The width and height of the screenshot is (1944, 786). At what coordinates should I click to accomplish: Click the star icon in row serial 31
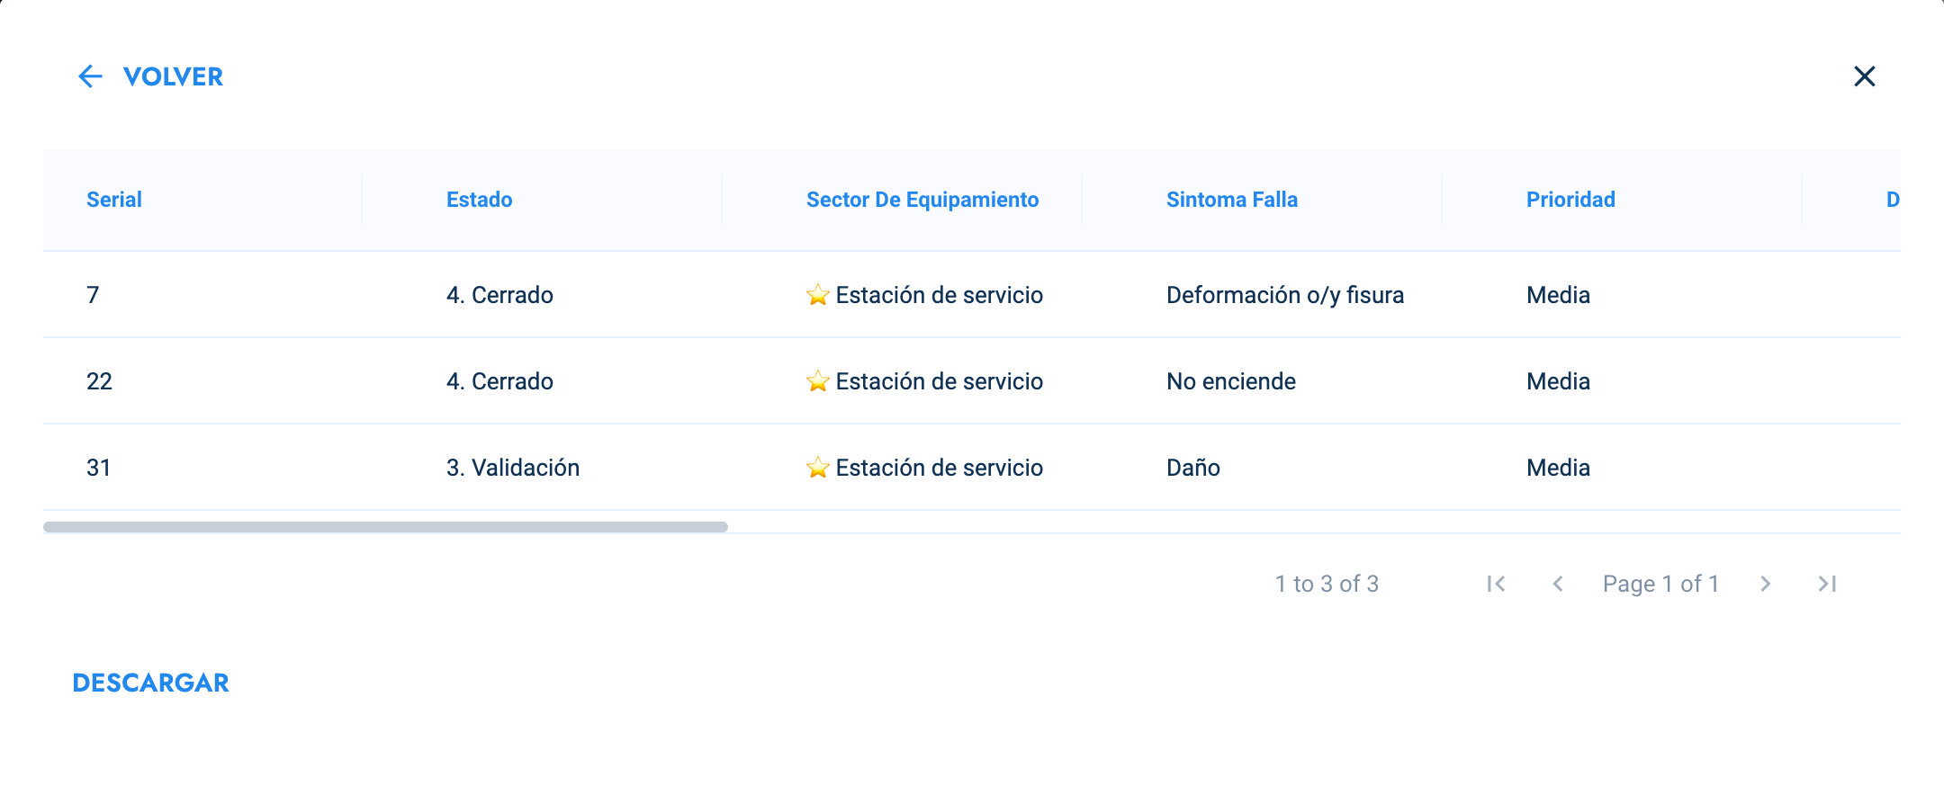817,467
